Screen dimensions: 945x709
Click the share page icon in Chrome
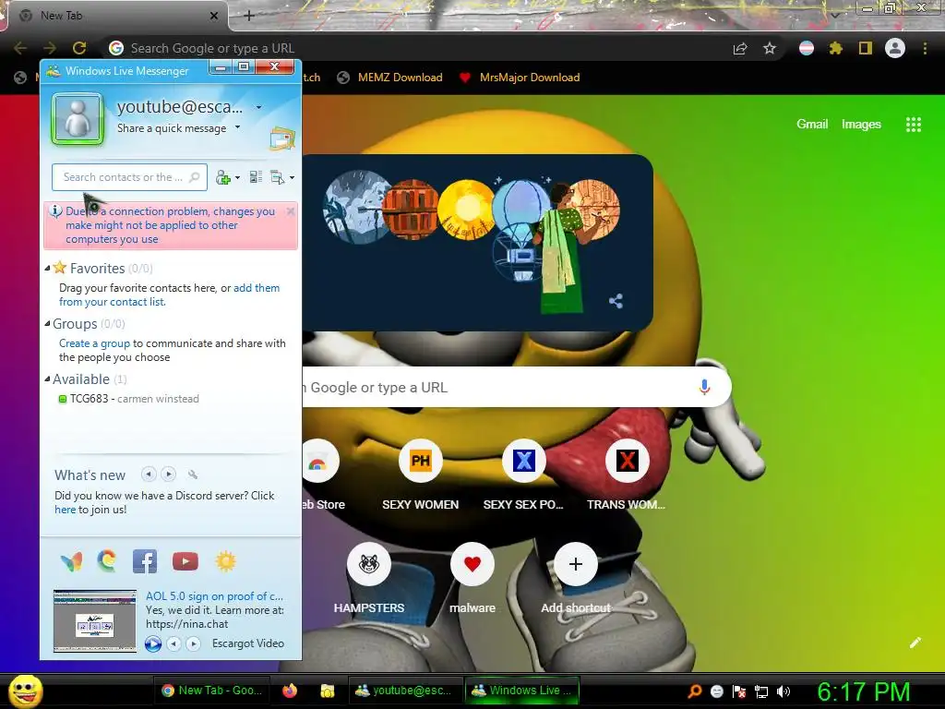coord(740,49)
